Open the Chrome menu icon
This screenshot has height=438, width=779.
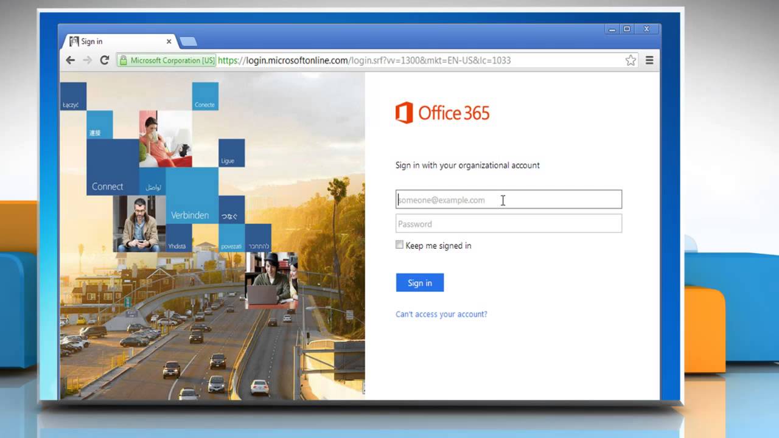[649, 60]
